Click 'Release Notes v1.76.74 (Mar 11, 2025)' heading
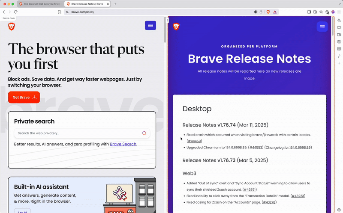 coord(226,125)
